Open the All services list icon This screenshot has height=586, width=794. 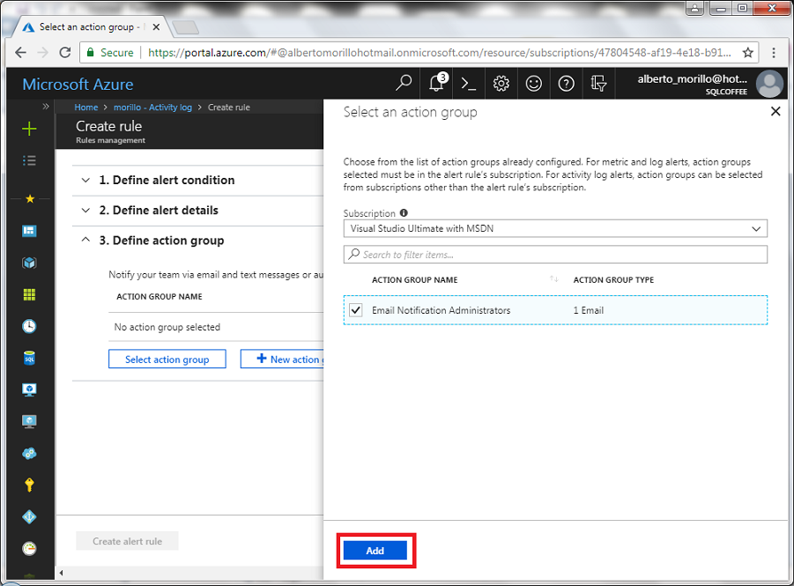pos(29,160)
